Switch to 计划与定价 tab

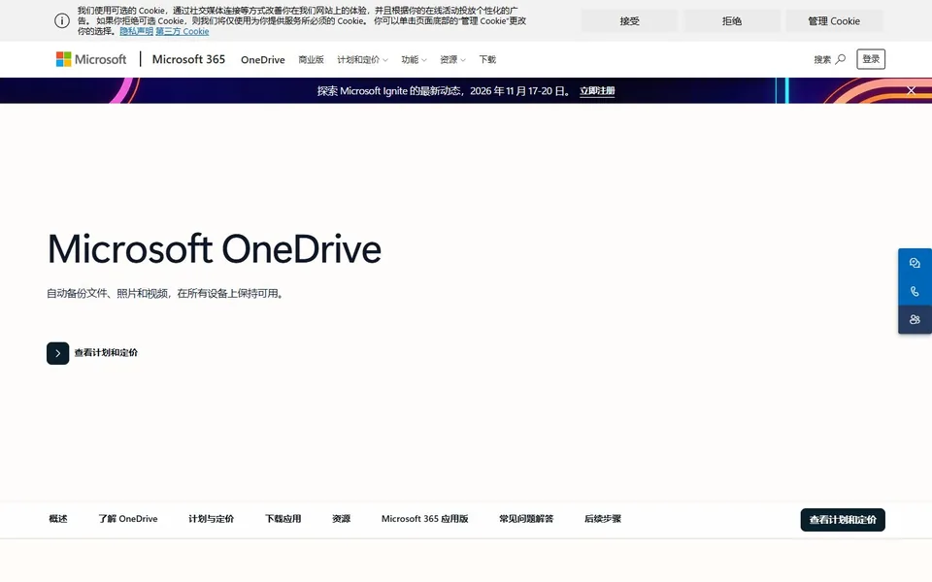[211, 518]
